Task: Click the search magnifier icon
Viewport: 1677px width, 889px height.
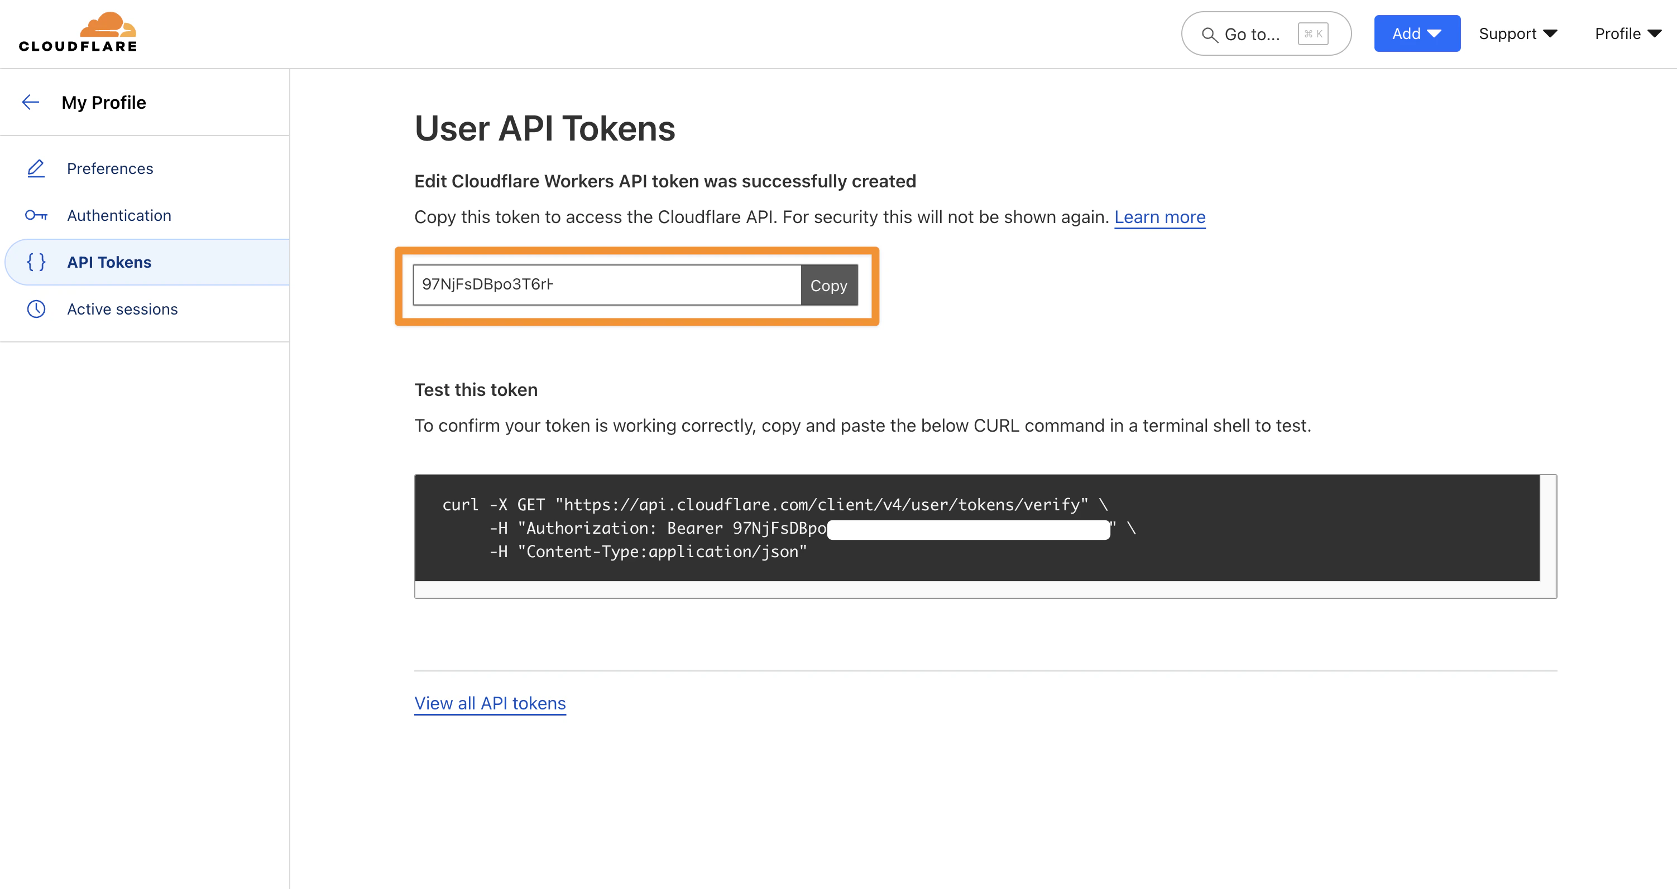Action: pyautogui.click(x=1209, y=35)
